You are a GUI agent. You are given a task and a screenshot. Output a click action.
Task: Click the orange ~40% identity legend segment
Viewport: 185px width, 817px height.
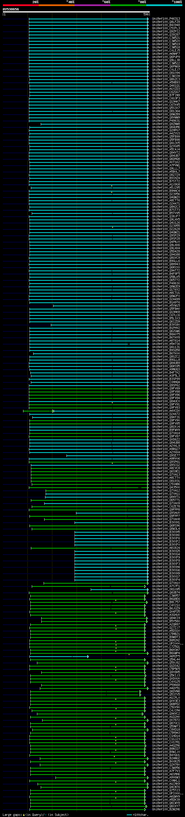tap(57, 5)
